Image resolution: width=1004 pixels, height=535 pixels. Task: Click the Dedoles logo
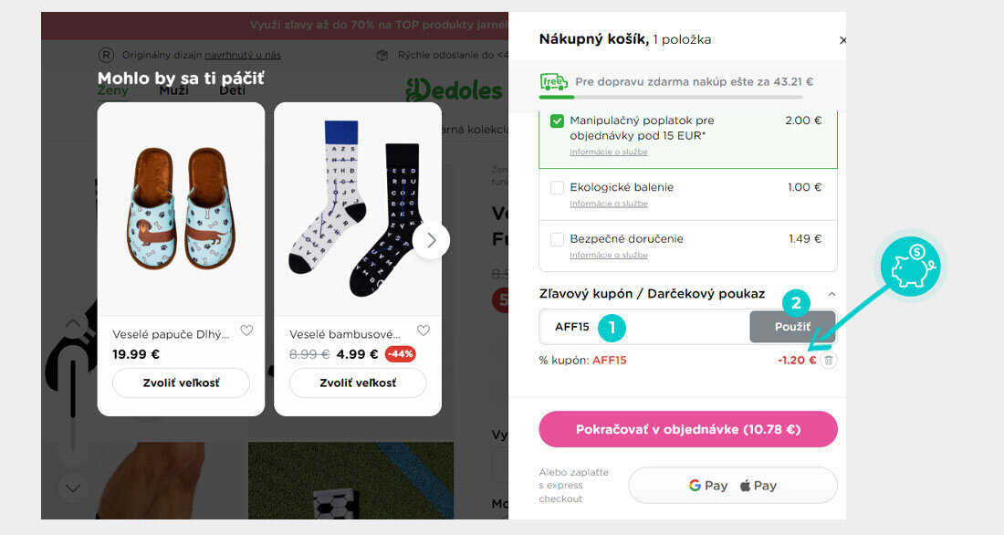point(454,90)
